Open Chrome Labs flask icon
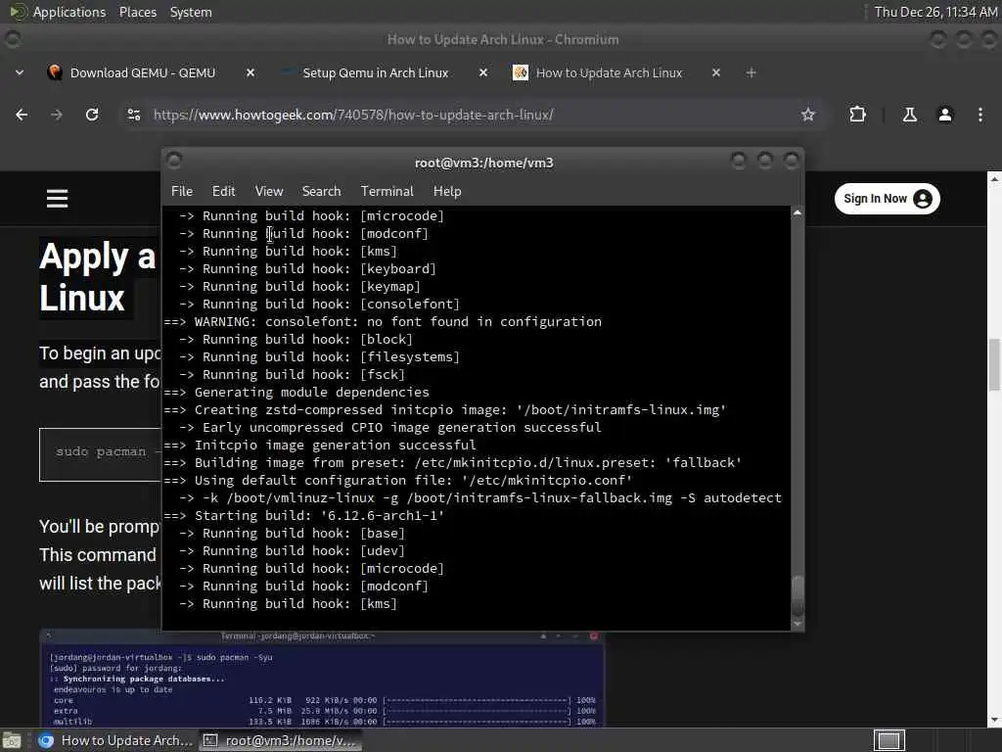 909,115
